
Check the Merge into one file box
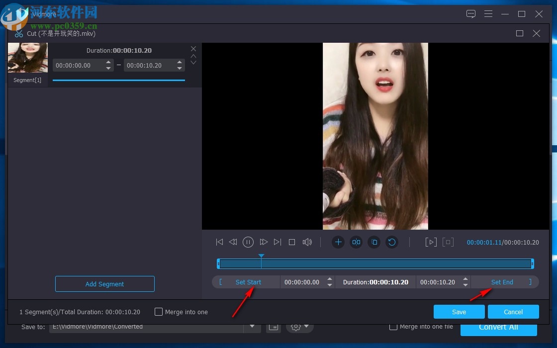(x=393, y=326)
